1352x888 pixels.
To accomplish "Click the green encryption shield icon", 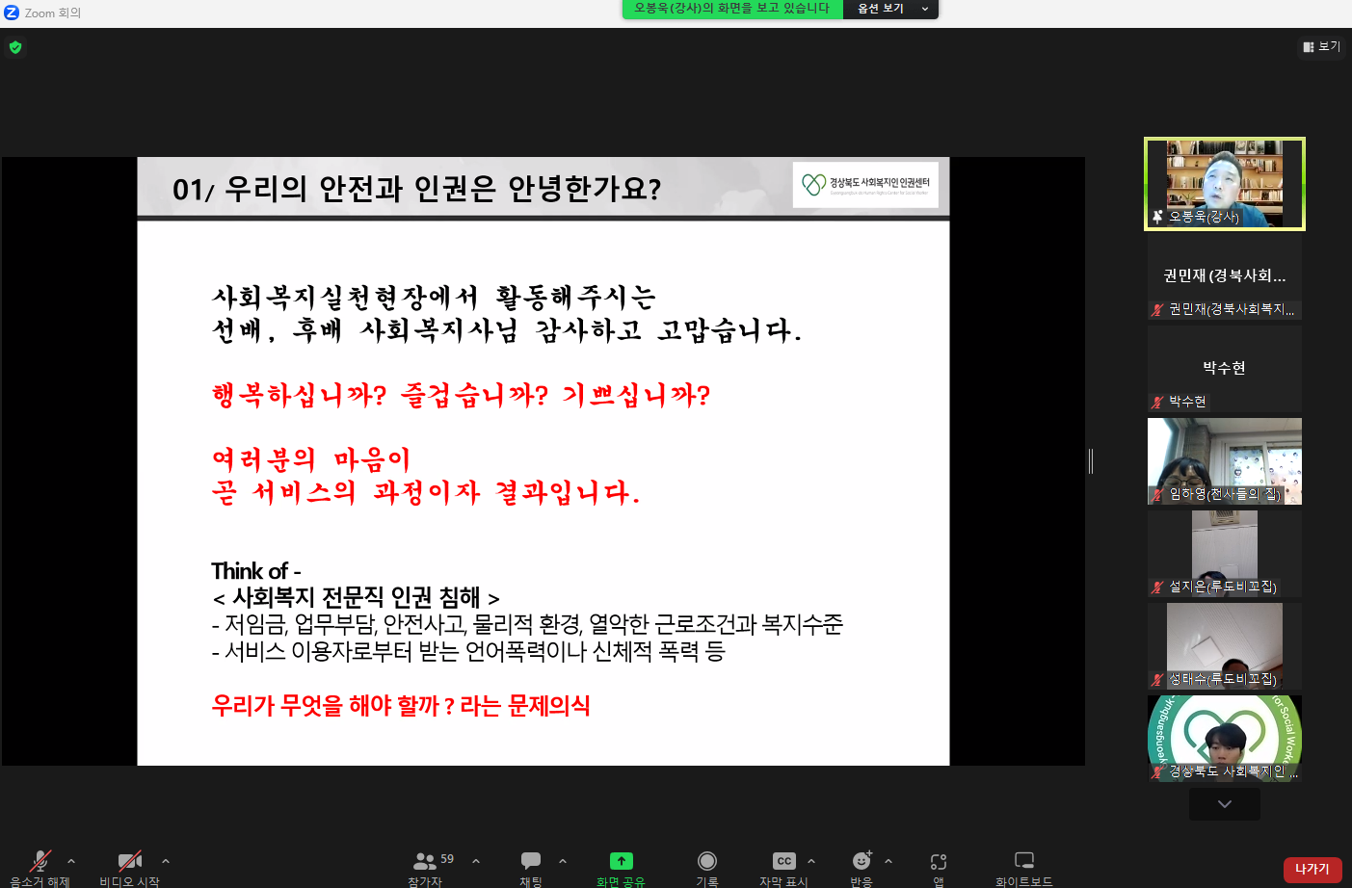I will click(x=15, y=47).
